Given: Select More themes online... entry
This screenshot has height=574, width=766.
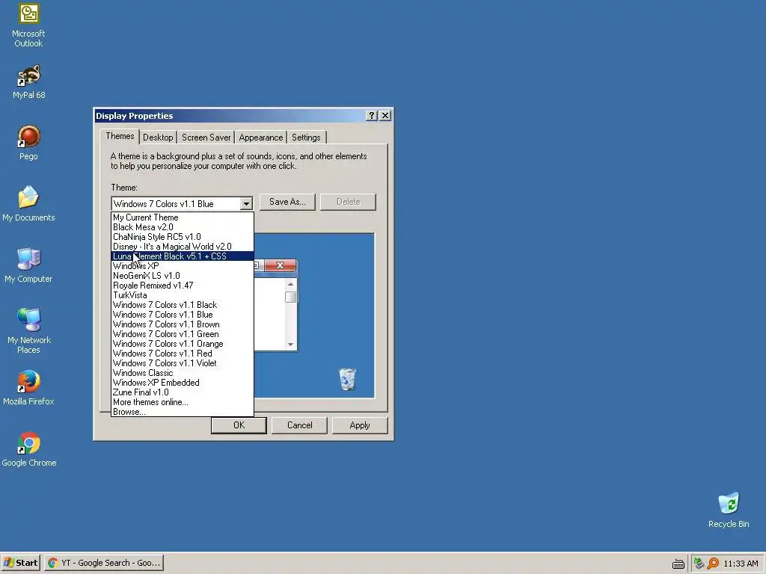Looking at the screenshot, I should 183,402.
